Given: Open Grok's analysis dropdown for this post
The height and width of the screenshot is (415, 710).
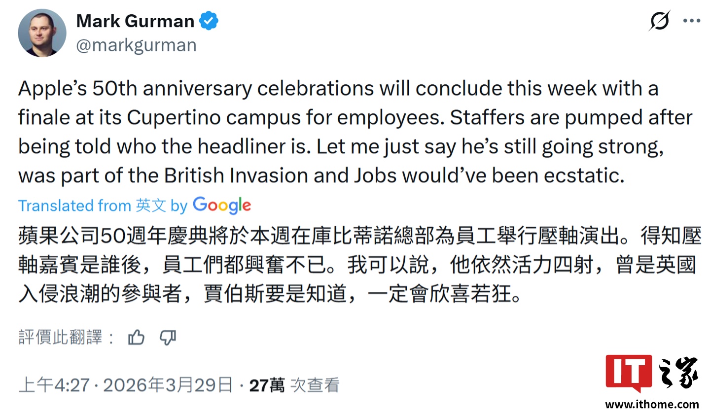Looking at the screenshot, I should 660,20.
